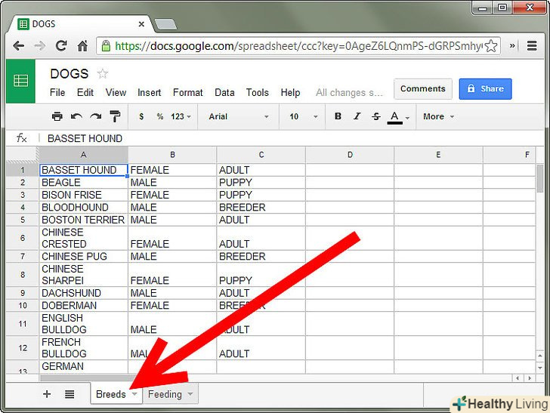
Task: Open the Chrome hamburger menu
Action: pyautogui.click(x=532, y=46)
